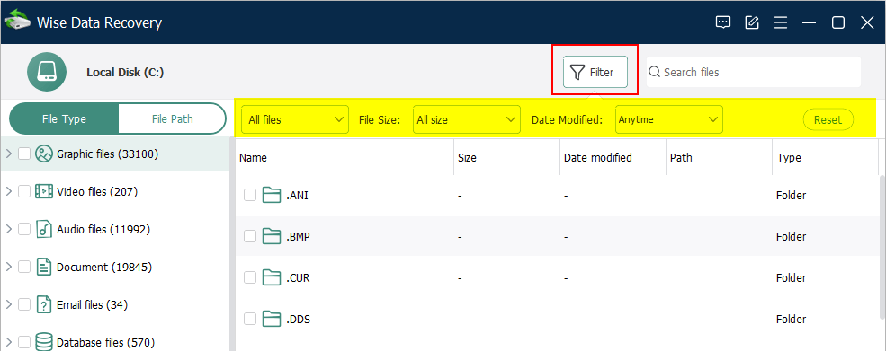Click the .DDS folder name text
Viewport: 886px width, 351px height.
click(x=298, y=319)
